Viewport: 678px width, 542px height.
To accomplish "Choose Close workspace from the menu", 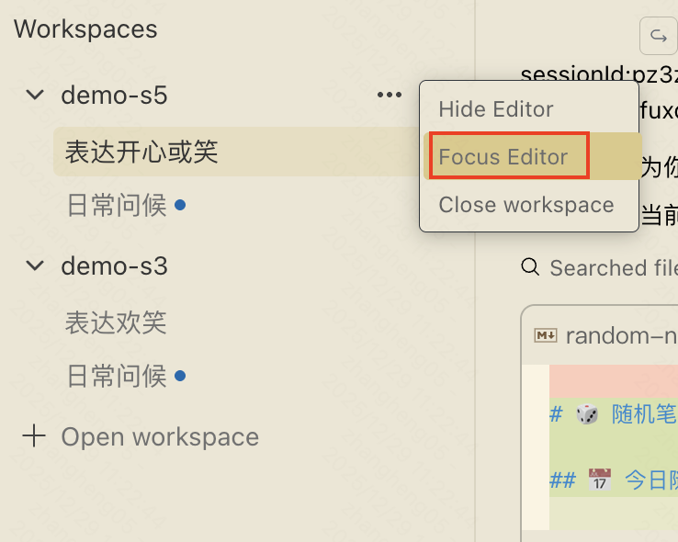I will [526, 205].
